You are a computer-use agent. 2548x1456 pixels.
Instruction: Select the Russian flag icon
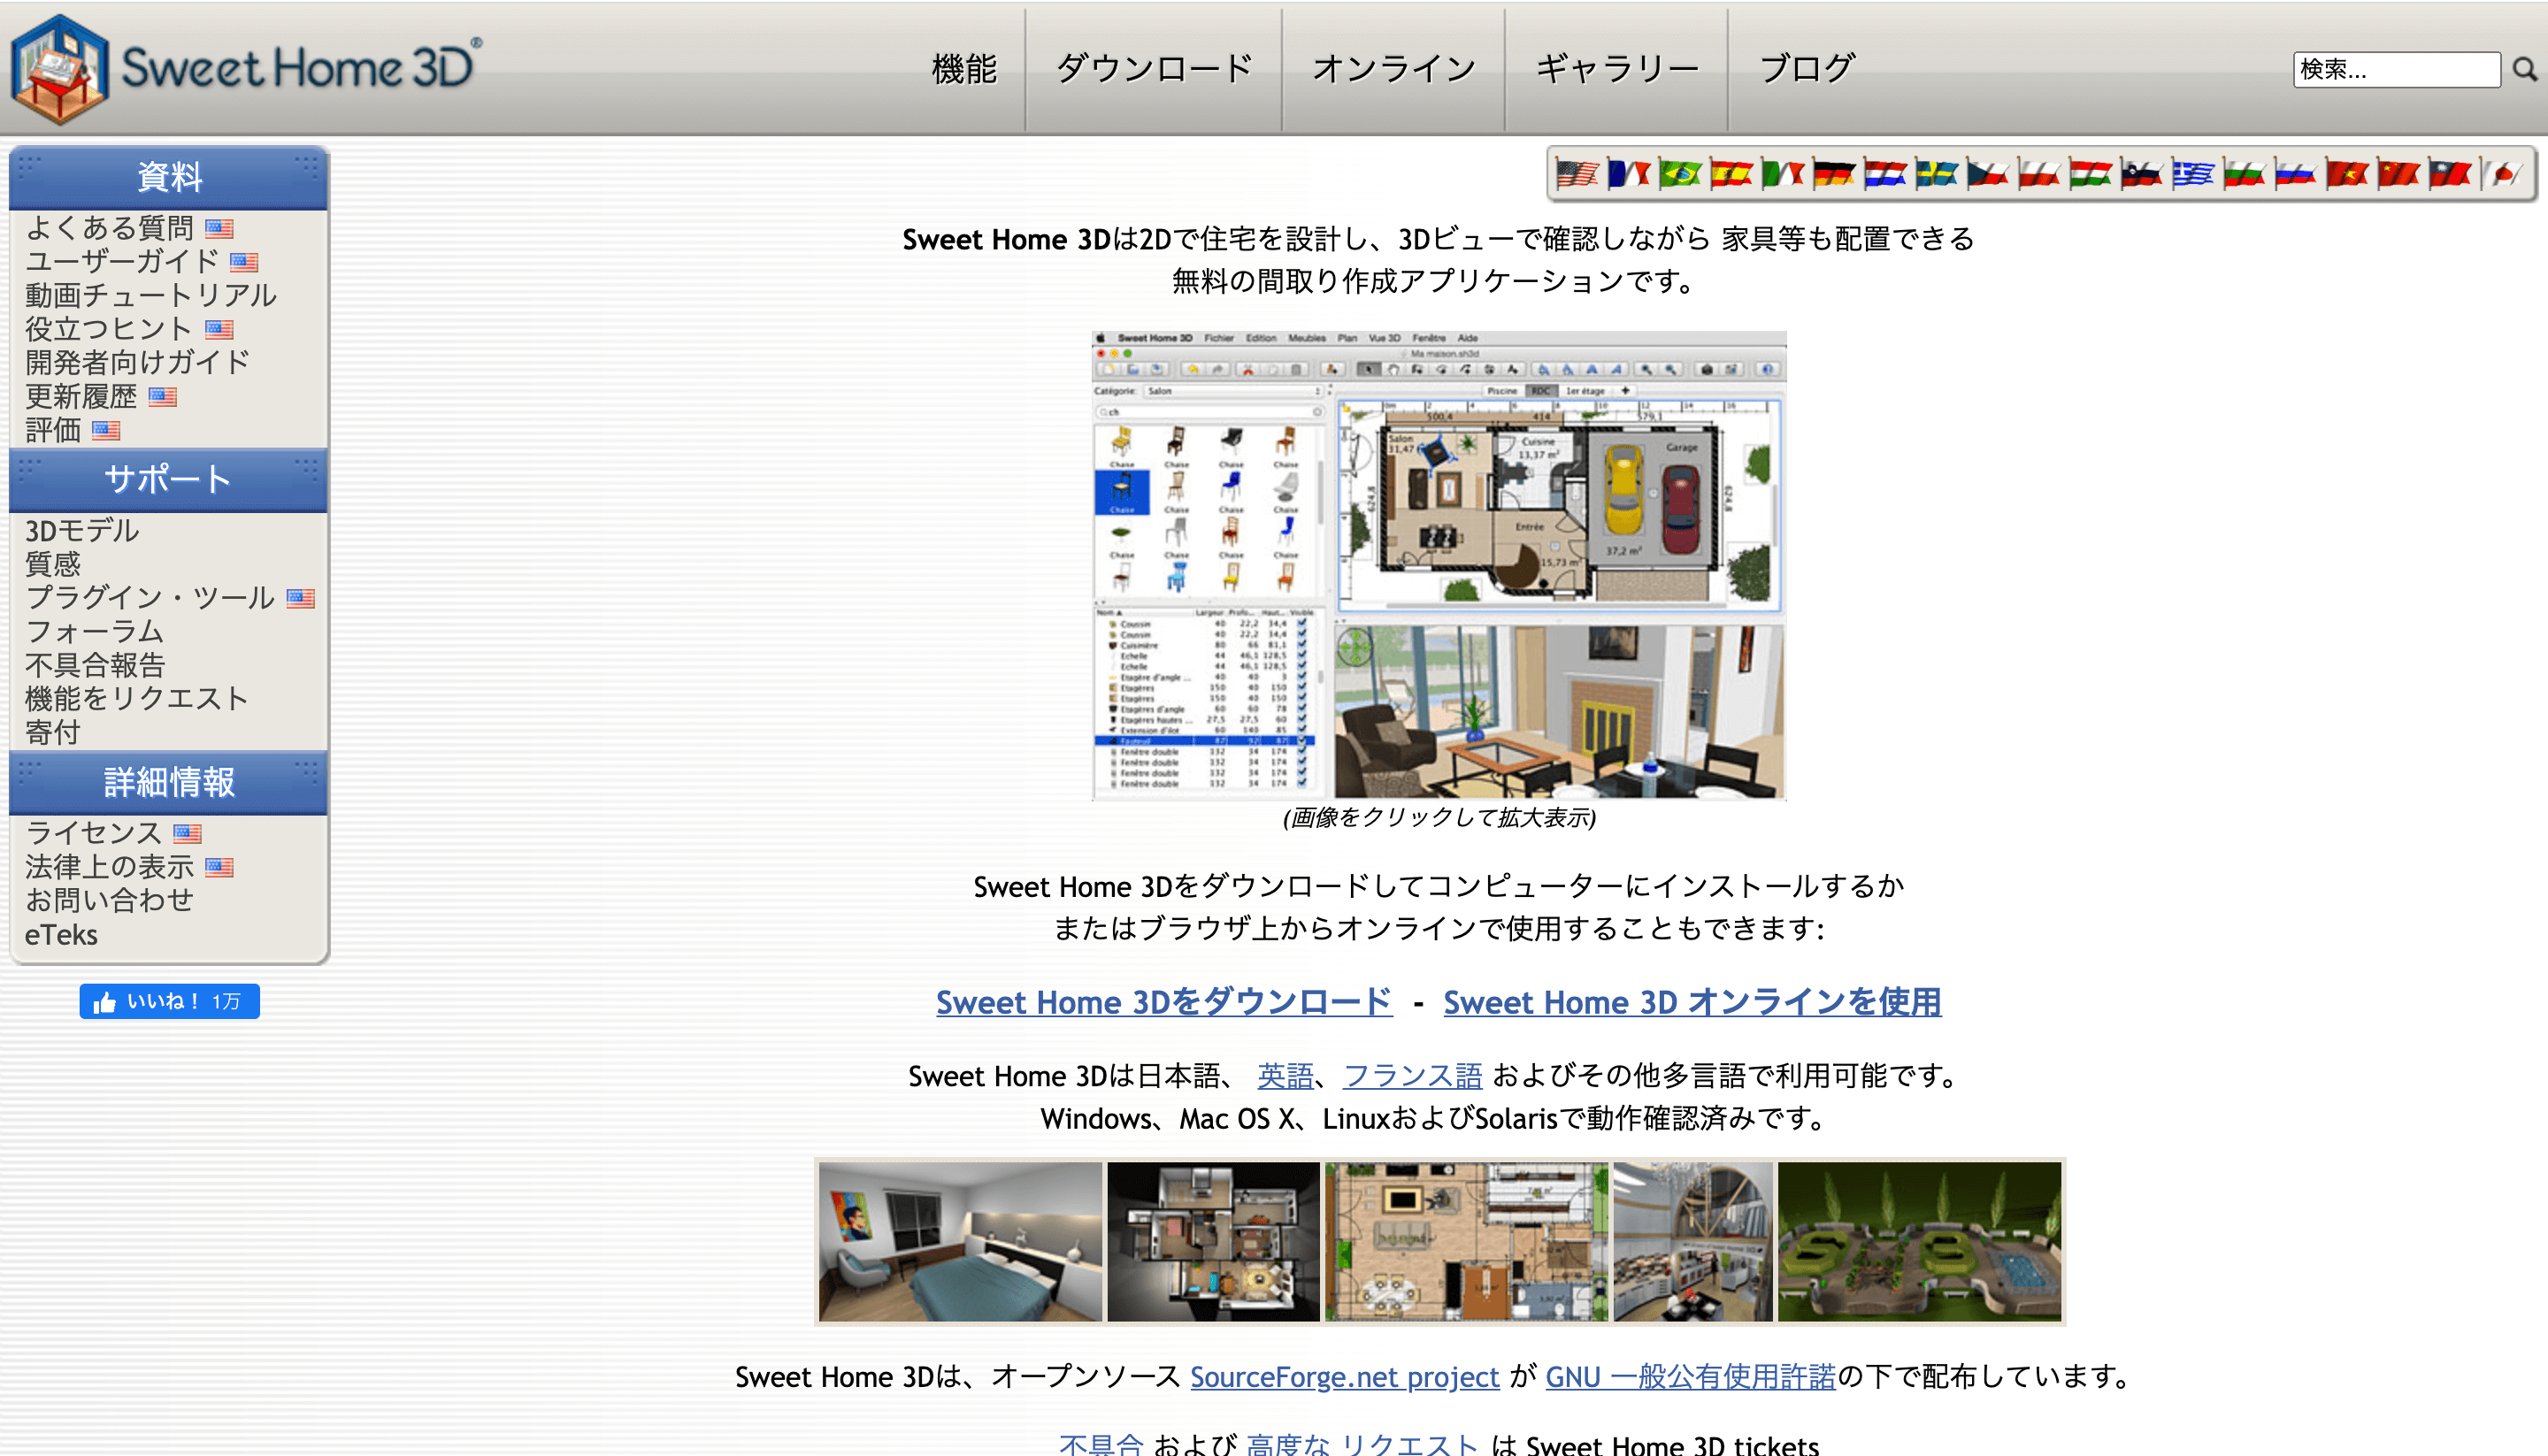click(2296, 173)
